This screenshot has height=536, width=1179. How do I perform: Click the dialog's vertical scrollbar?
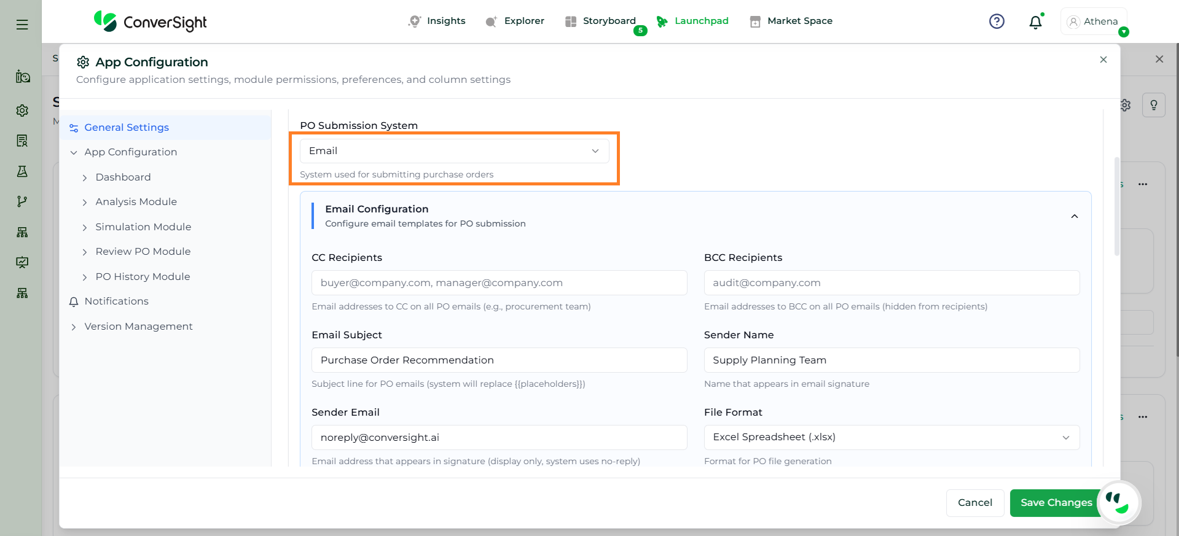(x=1116, y=207)
